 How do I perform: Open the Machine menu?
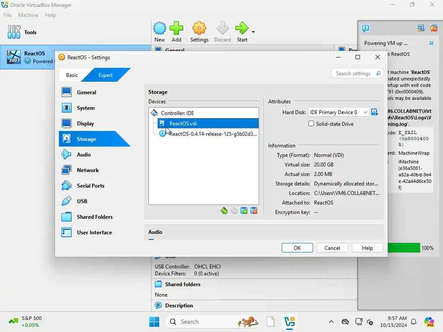point(28,15)
